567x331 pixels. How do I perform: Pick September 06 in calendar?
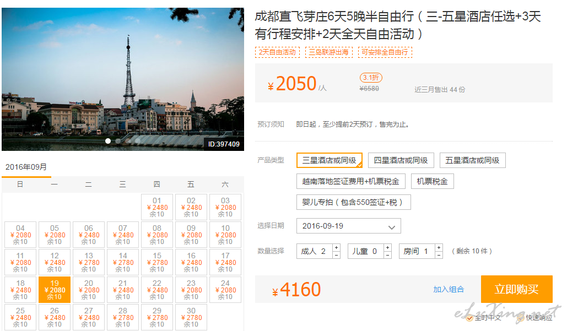pos(89,235)
